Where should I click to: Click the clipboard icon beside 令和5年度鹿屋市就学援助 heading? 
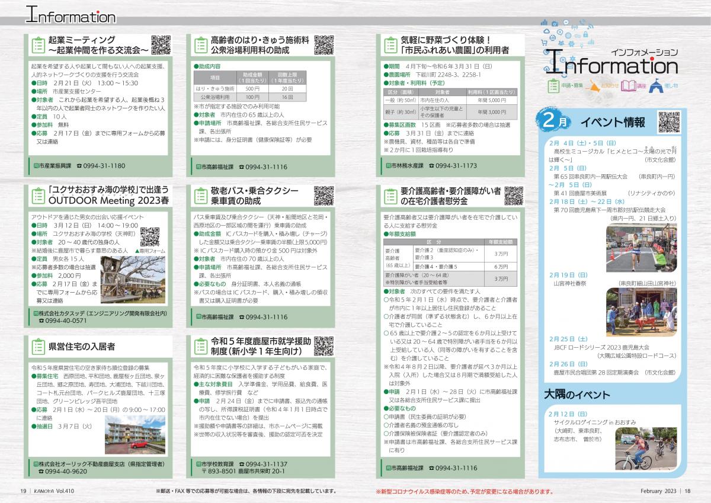pos(200,347)
